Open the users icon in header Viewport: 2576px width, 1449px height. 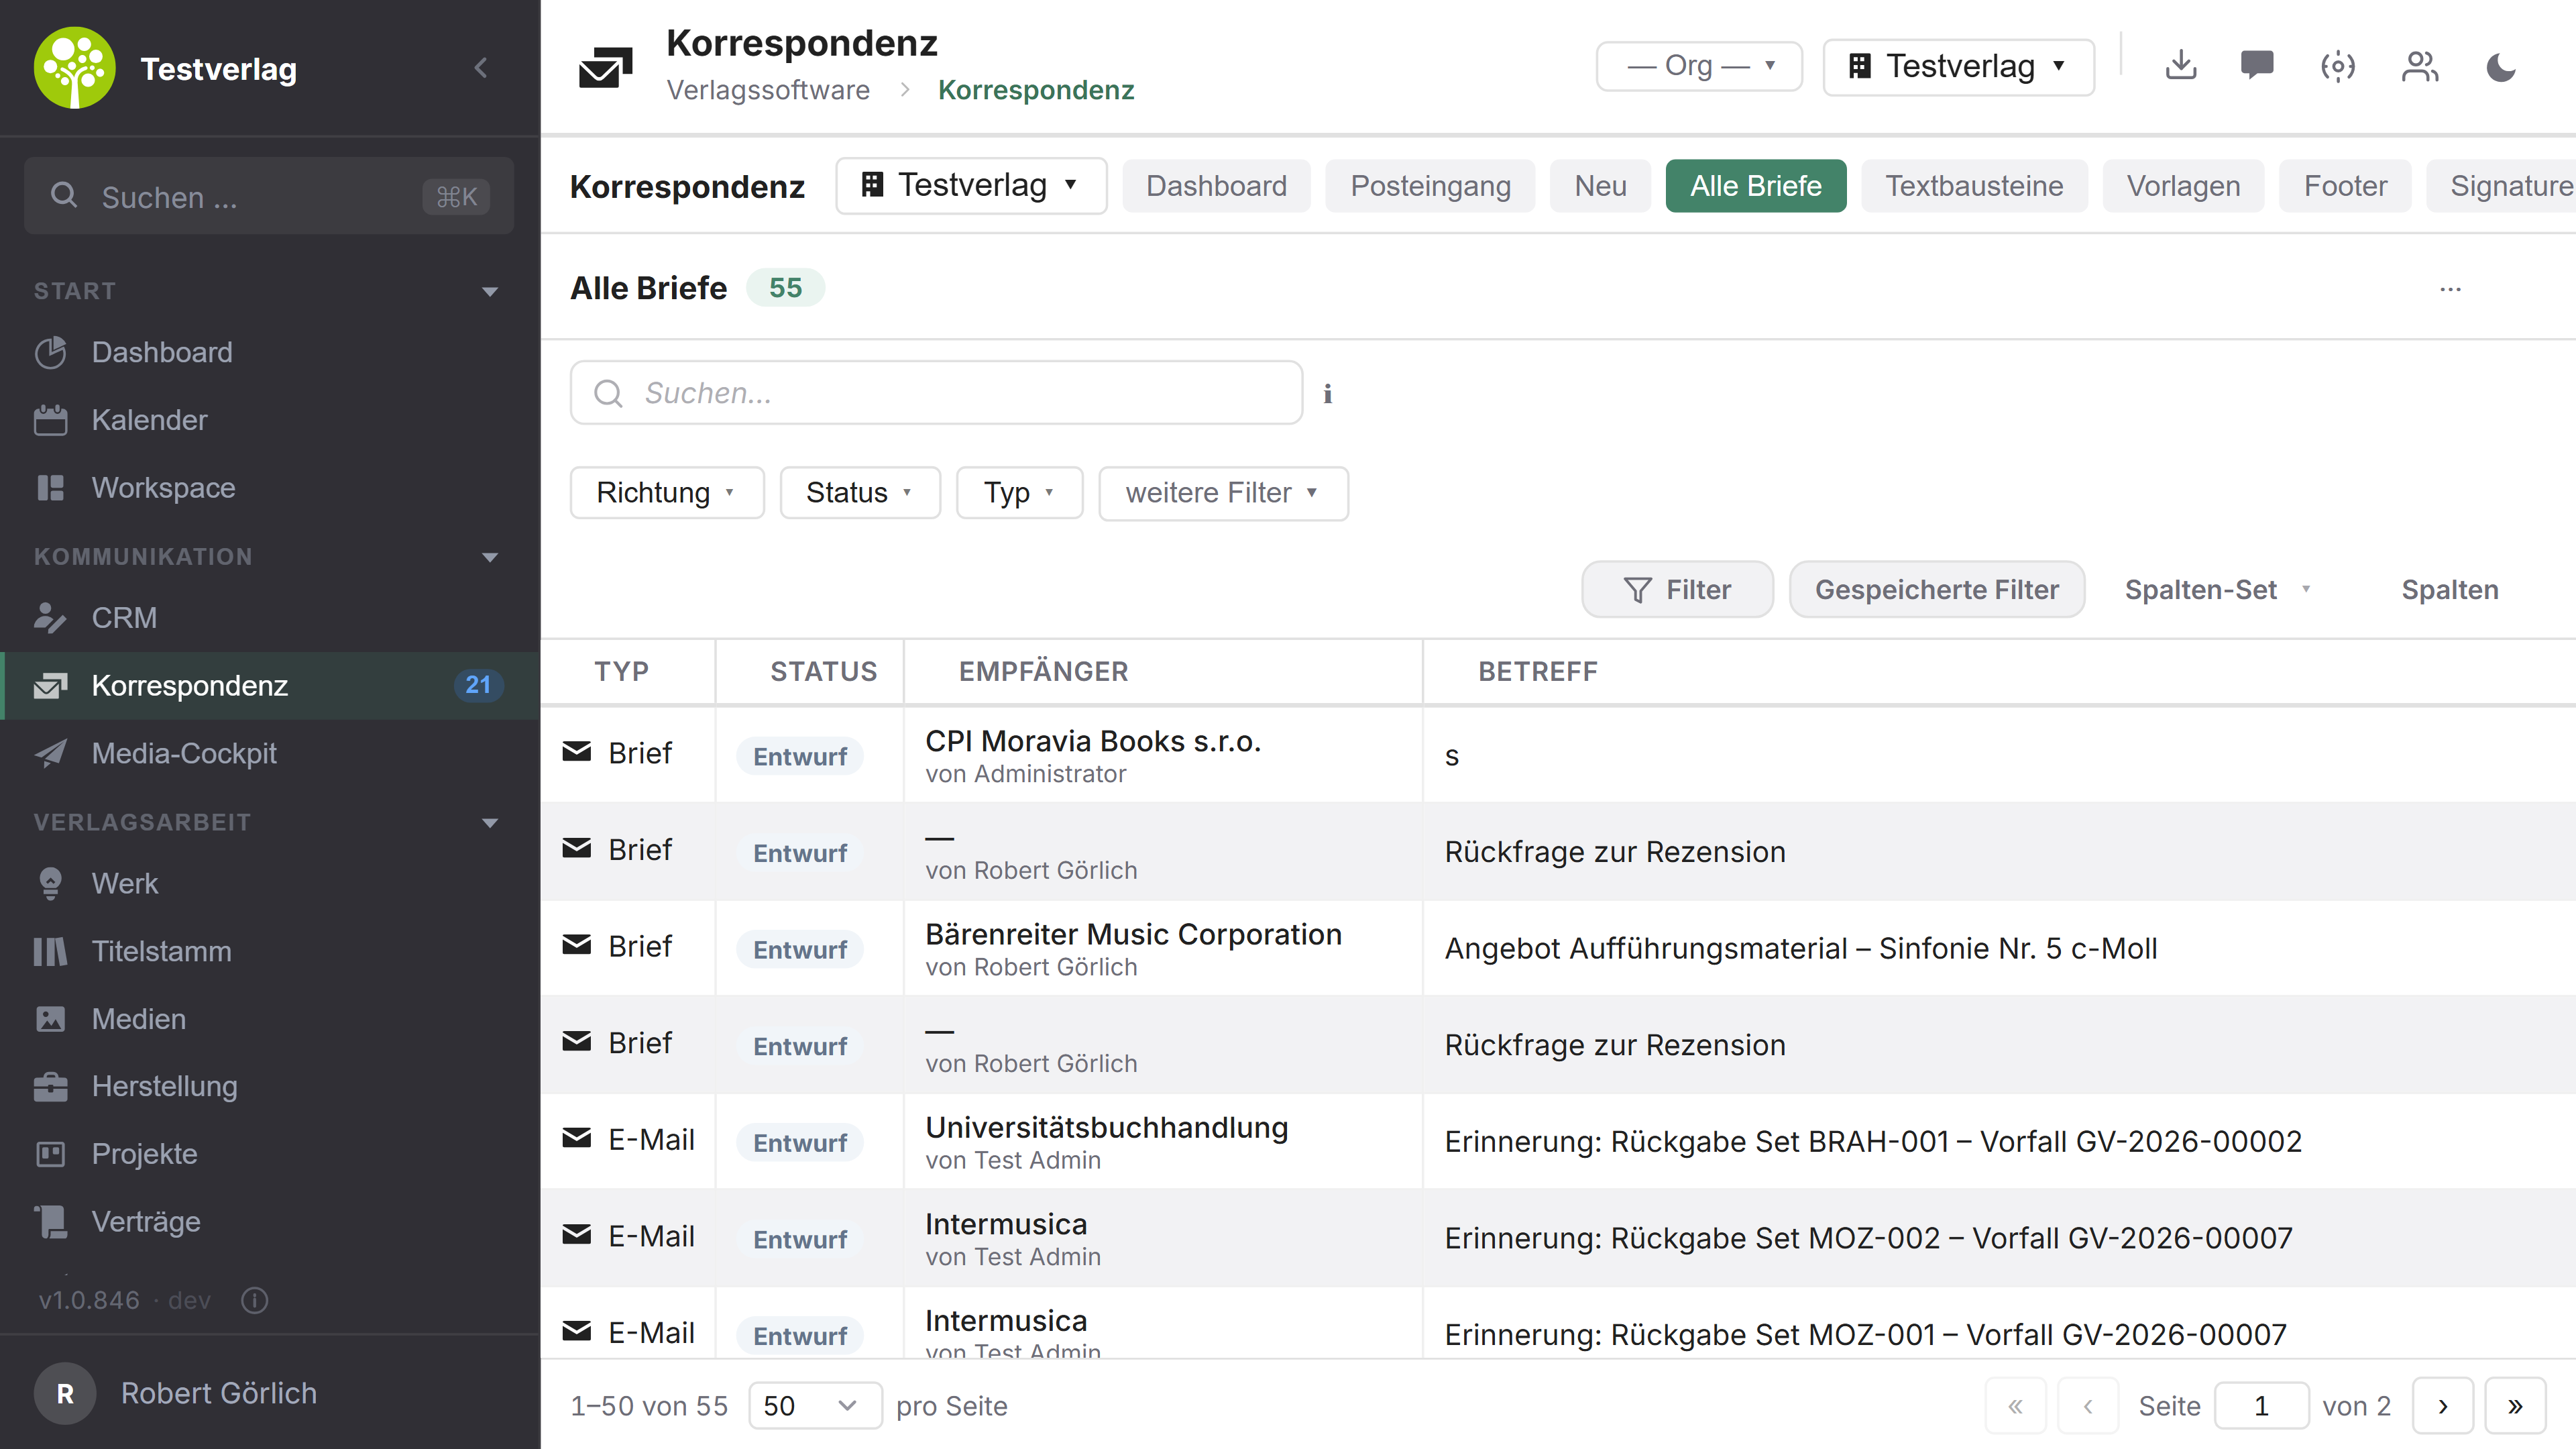click(x=2420, y=66)
